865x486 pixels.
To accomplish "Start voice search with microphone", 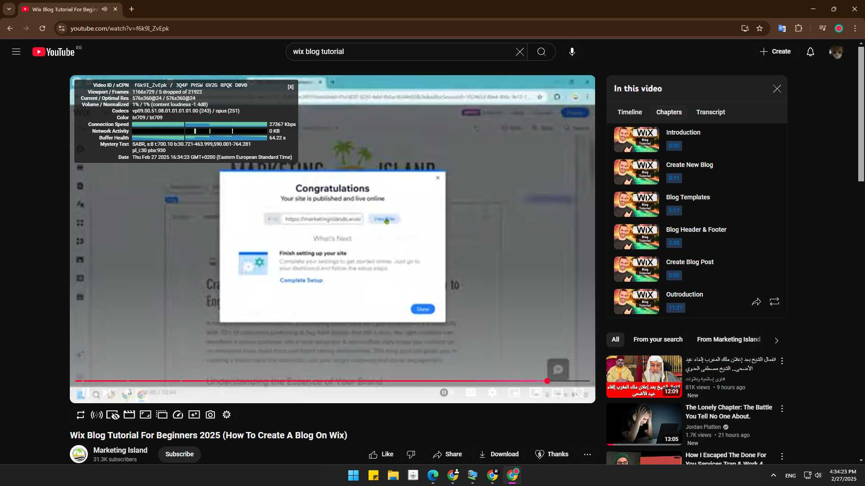I will click(572, 52).
